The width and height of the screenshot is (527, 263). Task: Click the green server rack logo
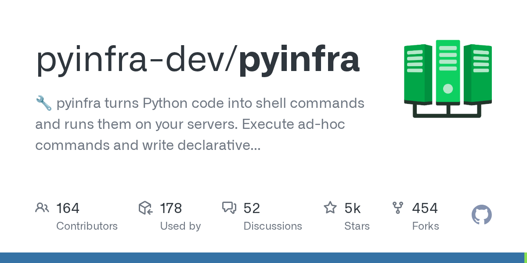[448, 79]
